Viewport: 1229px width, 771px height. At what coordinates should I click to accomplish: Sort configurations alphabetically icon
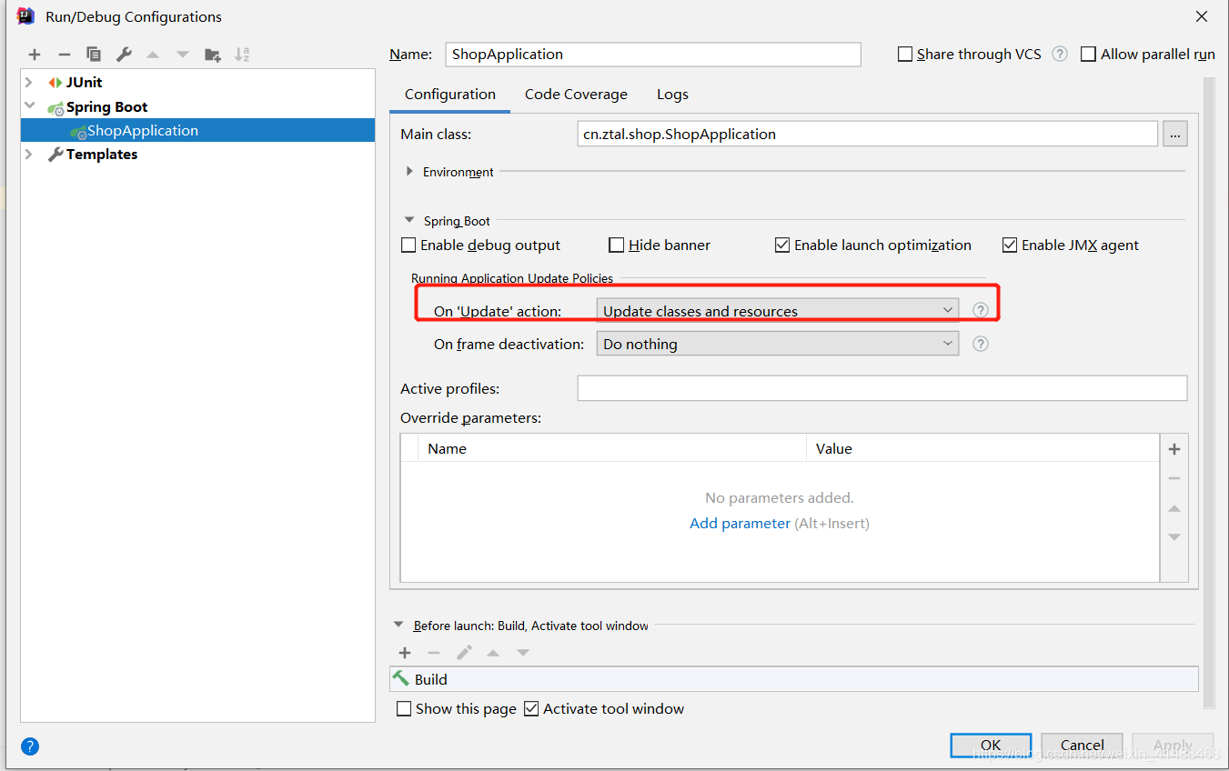point(242,55)
